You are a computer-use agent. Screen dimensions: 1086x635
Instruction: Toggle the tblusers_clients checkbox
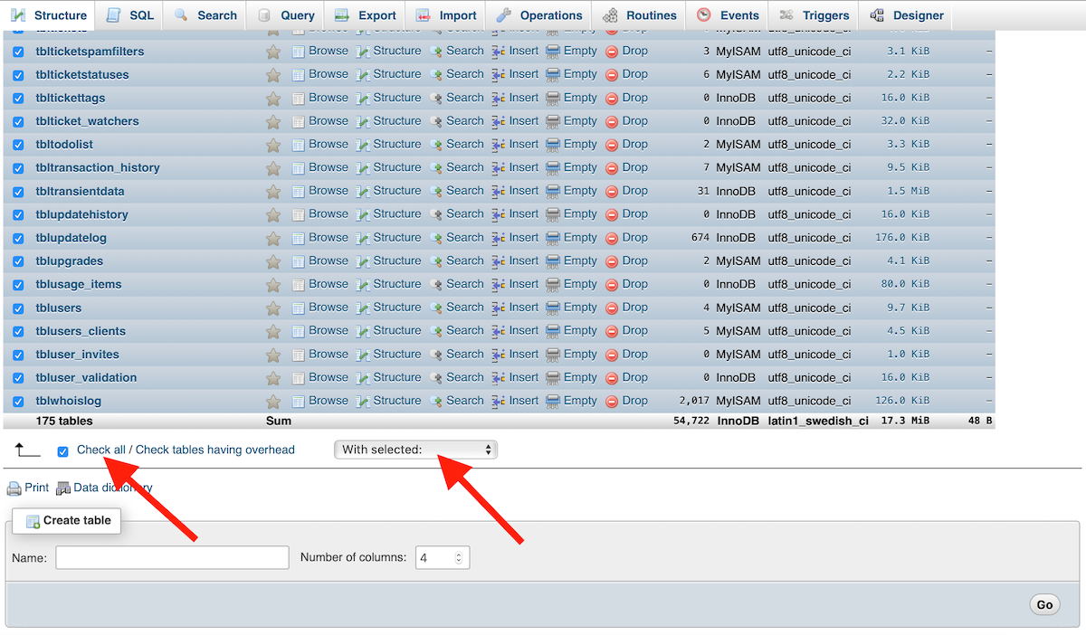pyautogui.click(x=18, y=332)
